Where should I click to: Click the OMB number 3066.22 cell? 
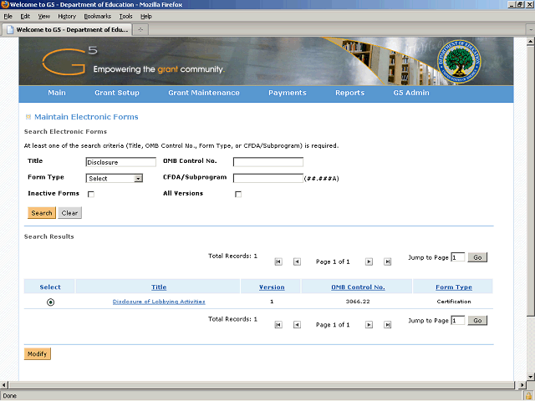click(358, 302)
